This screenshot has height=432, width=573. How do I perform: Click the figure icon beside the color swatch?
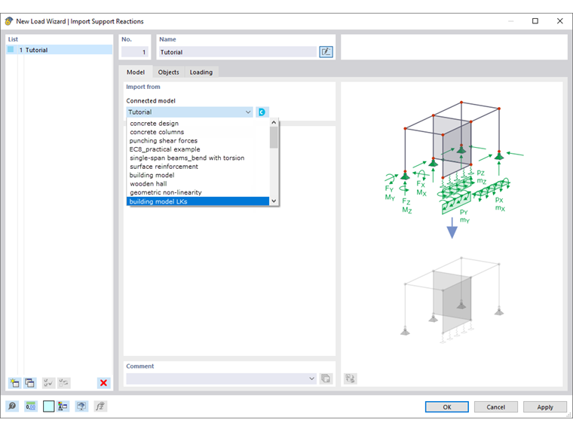tap(63, 406)
